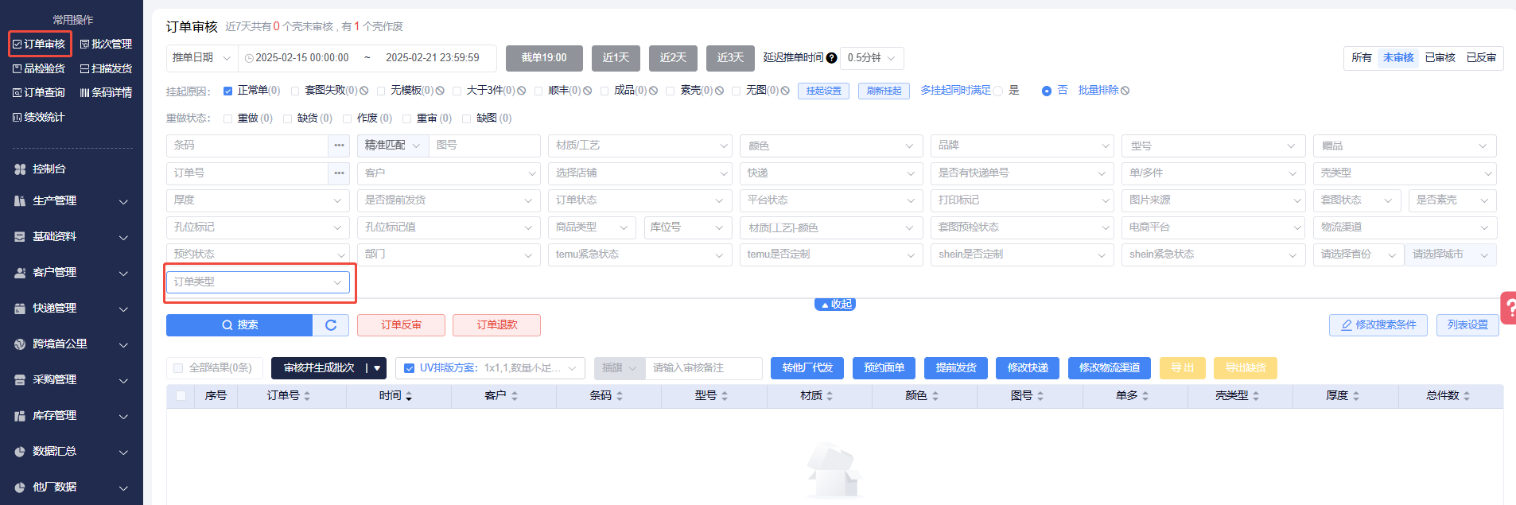
Task: Enable the 全部结果 checkbox
Action: (178, 368)
